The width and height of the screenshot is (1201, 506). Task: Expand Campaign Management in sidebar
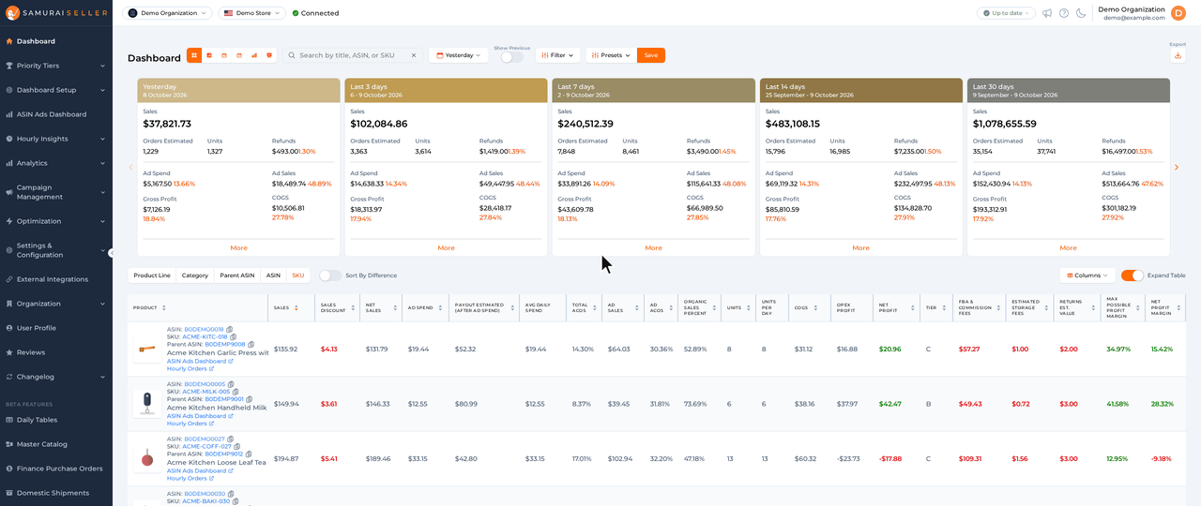click(x=56, y=192)
